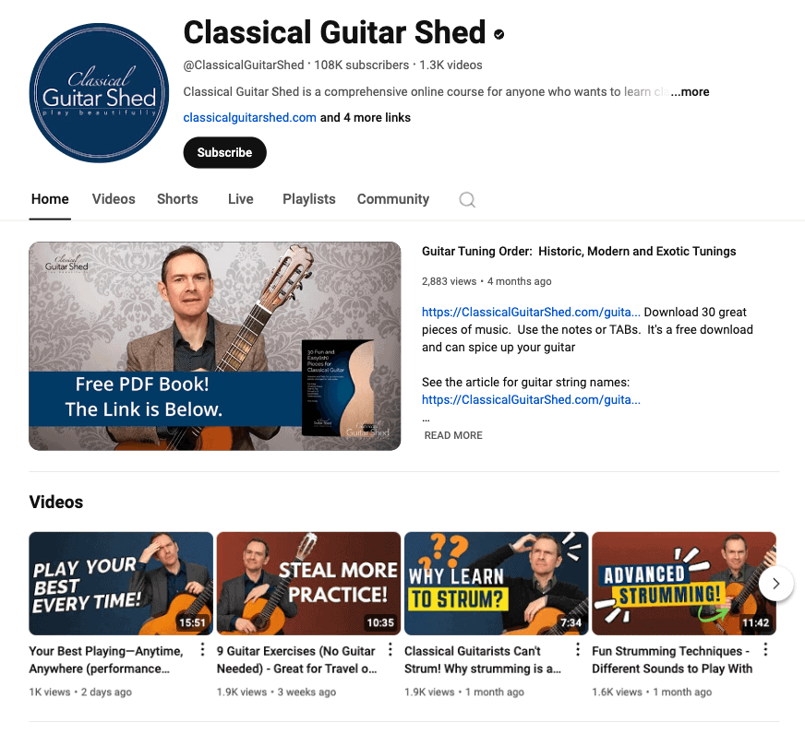
Task: Click the verified checkmark badge beside channel name
Action: pos(499,34)
